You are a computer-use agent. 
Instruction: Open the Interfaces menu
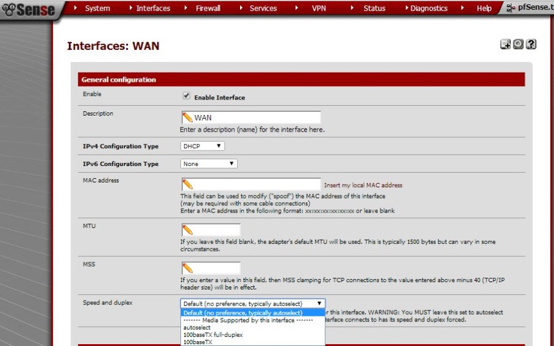point(153,9)
